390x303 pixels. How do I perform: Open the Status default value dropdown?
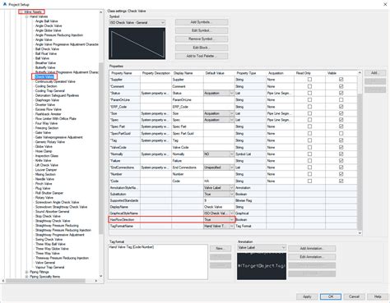pyautogui.click(x=219, y=93)
